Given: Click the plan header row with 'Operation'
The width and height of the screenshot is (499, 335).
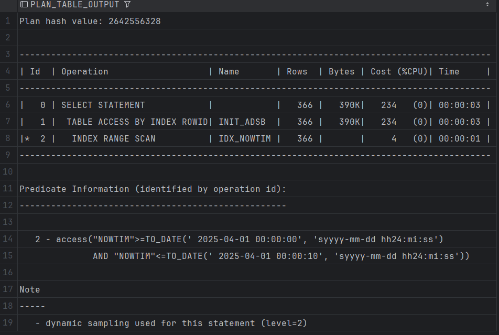Looking at the screenshot, I should (x=257, y=71).
